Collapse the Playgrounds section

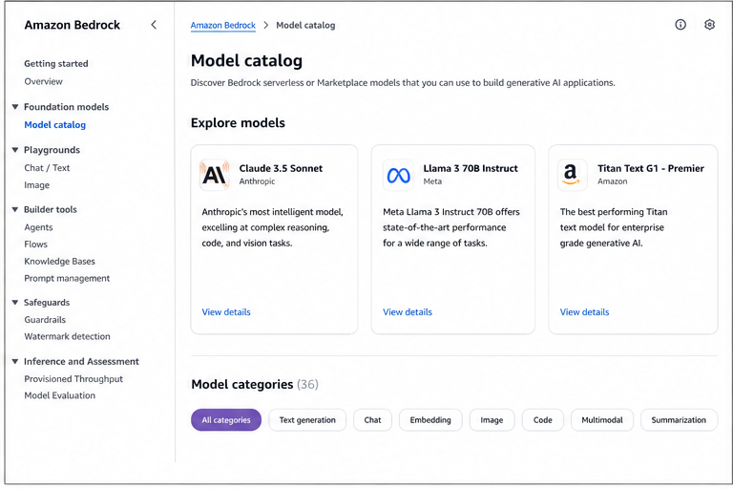15,150
